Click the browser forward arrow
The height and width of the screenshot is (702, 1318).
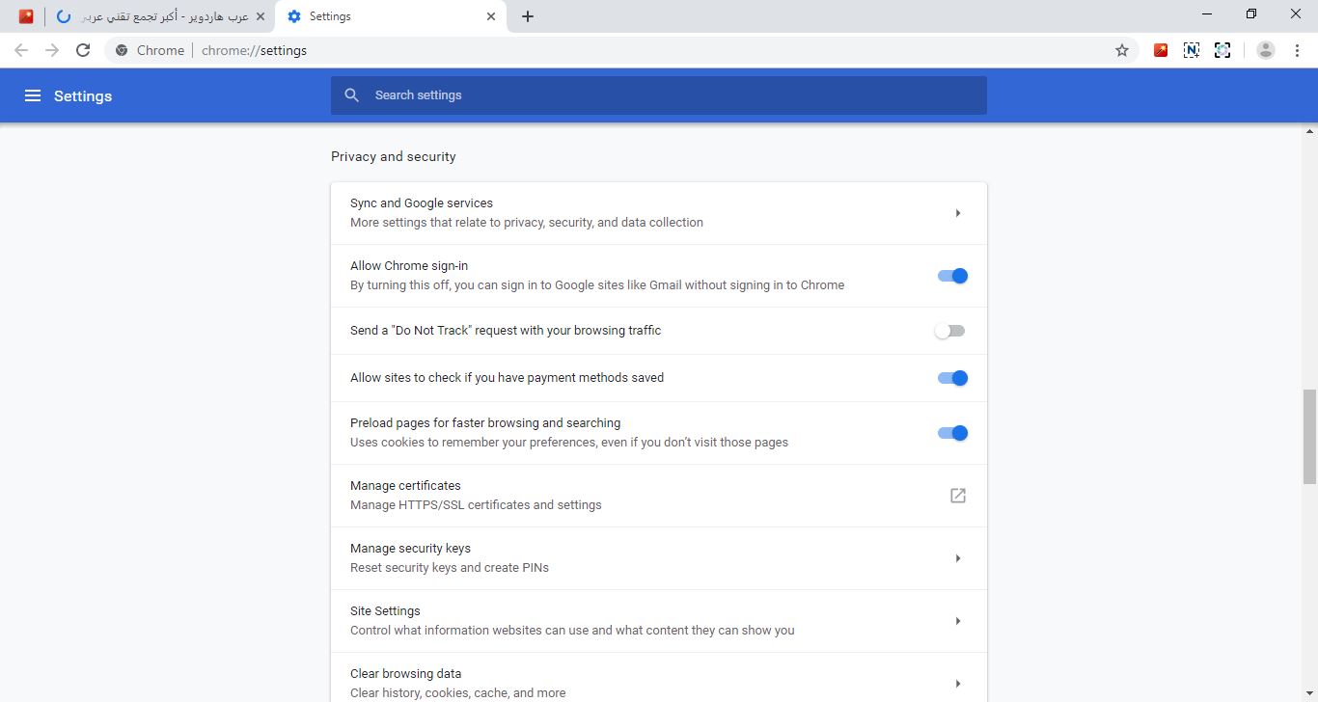pos(52,50)
